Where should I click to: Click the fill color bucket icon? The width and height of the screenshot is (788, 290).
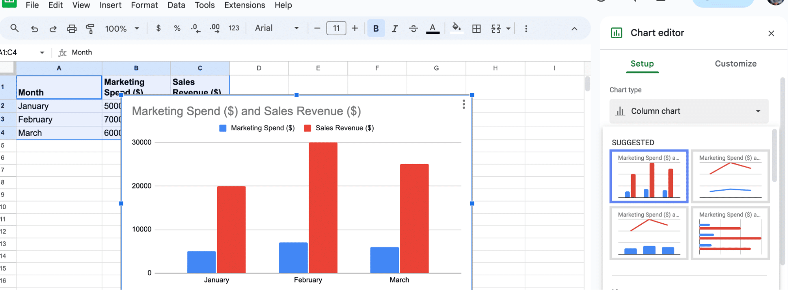click(x=456, y=28)
